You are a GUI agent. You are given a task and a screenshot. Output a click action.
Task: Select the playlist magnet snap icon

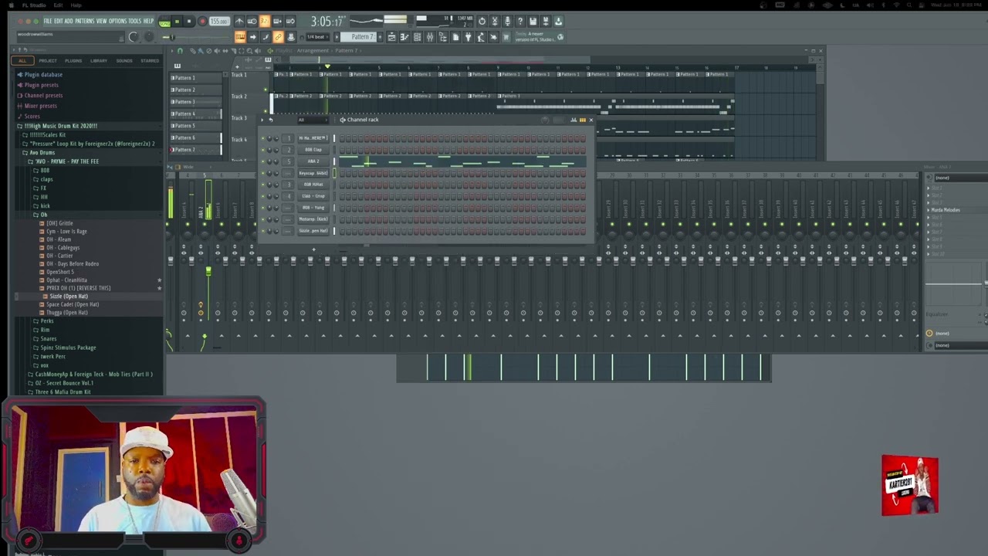[180, 51]
